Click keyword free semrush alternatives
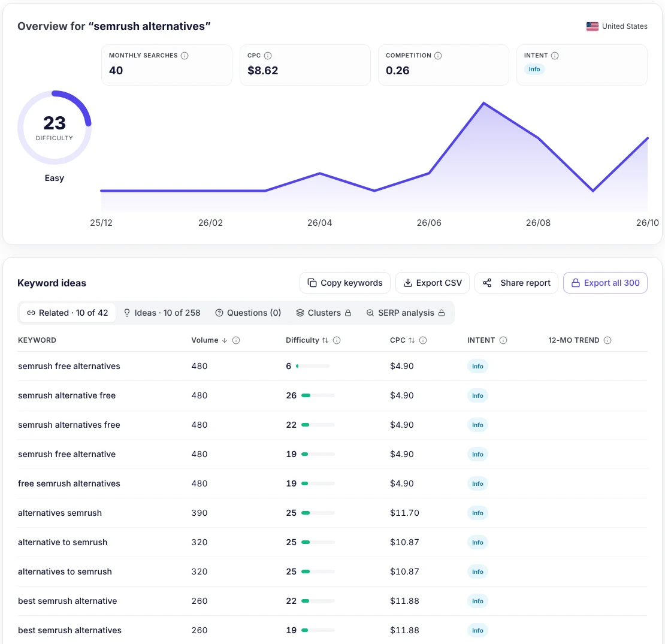The image size is (665, 644). coord(69,483)
